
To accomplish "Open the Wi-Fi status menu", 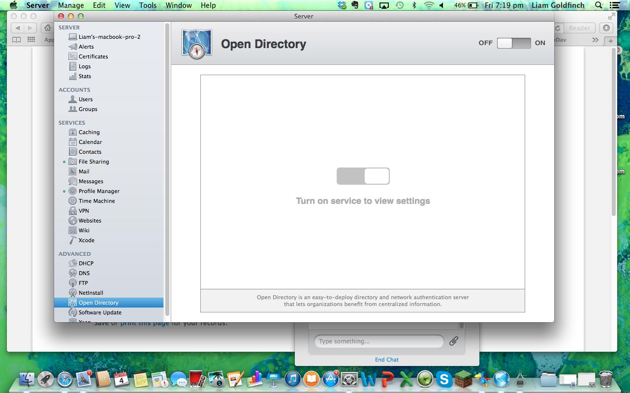I will (x=429, y=5).
